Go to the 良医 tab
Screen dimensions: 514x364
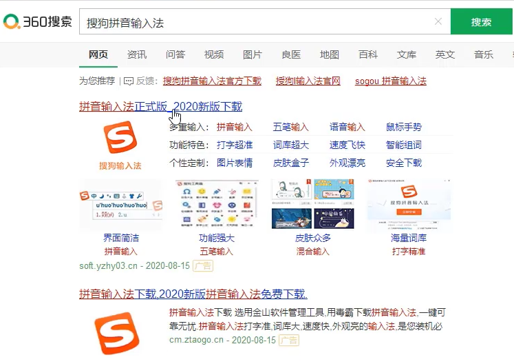pos(291,54)
